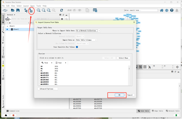Viewport: 182px width, 119px height.
Task: Zoom out using magnifier minus icon
Action: [44, 10]
